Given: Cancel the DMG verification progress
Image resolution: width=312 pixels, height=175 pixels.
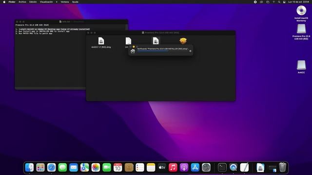Looking at the screenshot, I should pos(190,51).
